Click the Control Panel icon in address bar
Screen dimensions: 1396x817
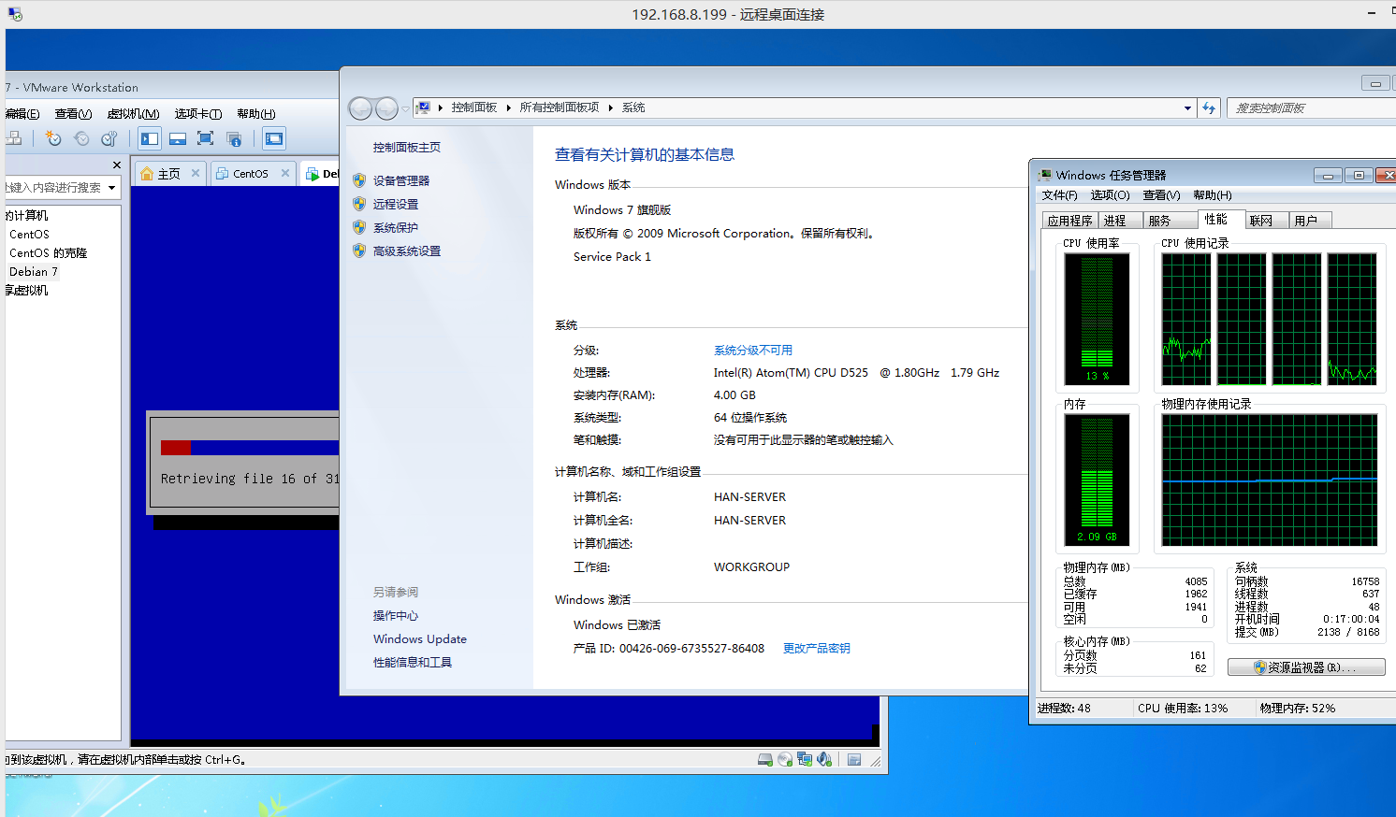423,107
